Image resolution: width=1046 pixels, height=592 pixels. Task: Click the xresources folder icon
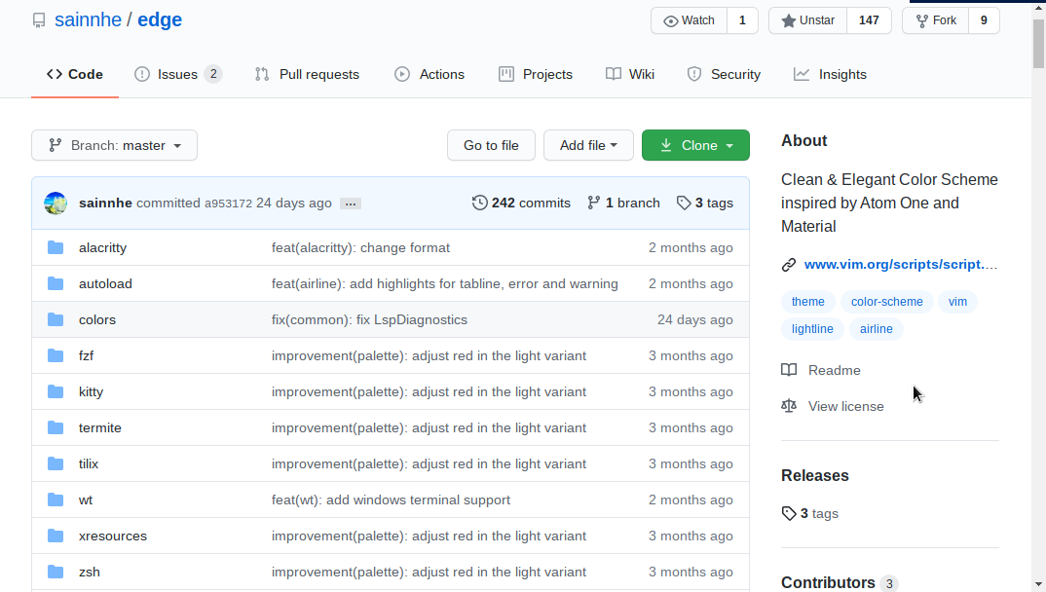point(56,536)
